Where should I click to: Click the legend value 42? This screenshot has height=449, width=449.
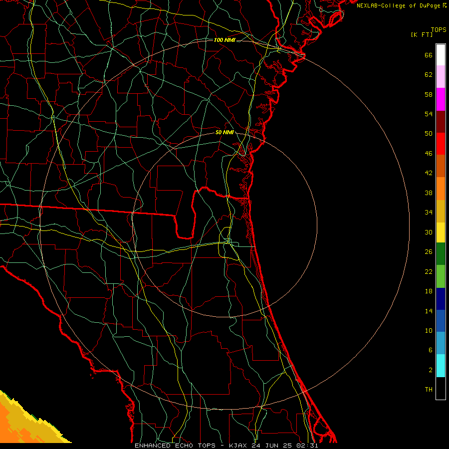pyautogui.click(x=429, y=173)
